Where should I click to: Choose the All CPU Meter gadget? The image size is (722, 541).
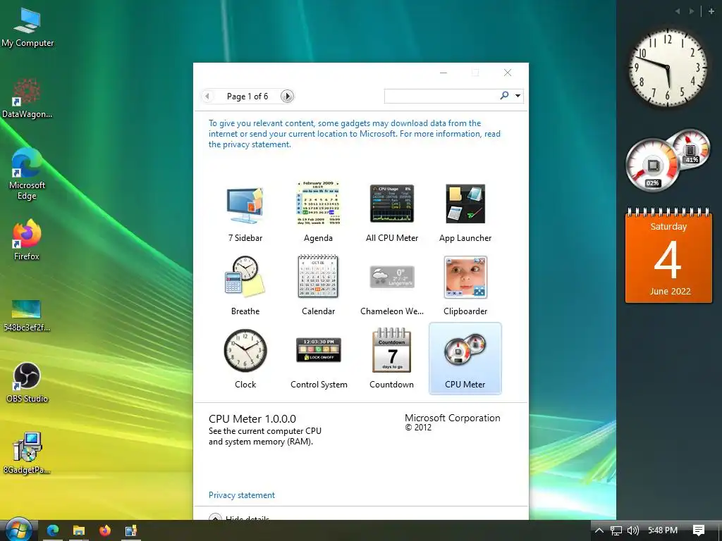click(392, 204)
